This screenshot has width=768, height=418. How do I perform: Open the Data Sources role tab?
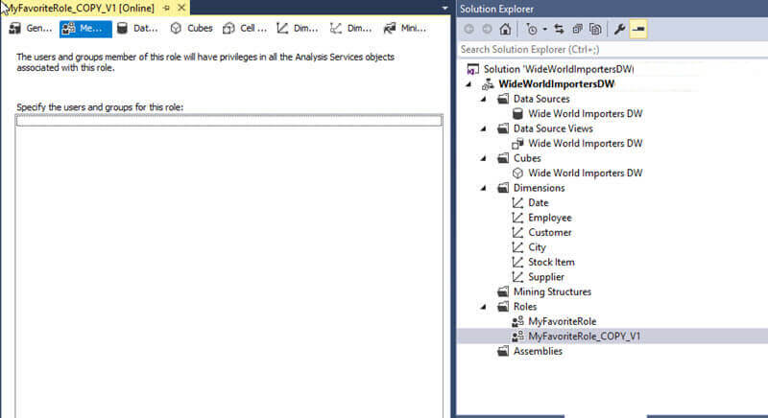click(x=138, y=29)
